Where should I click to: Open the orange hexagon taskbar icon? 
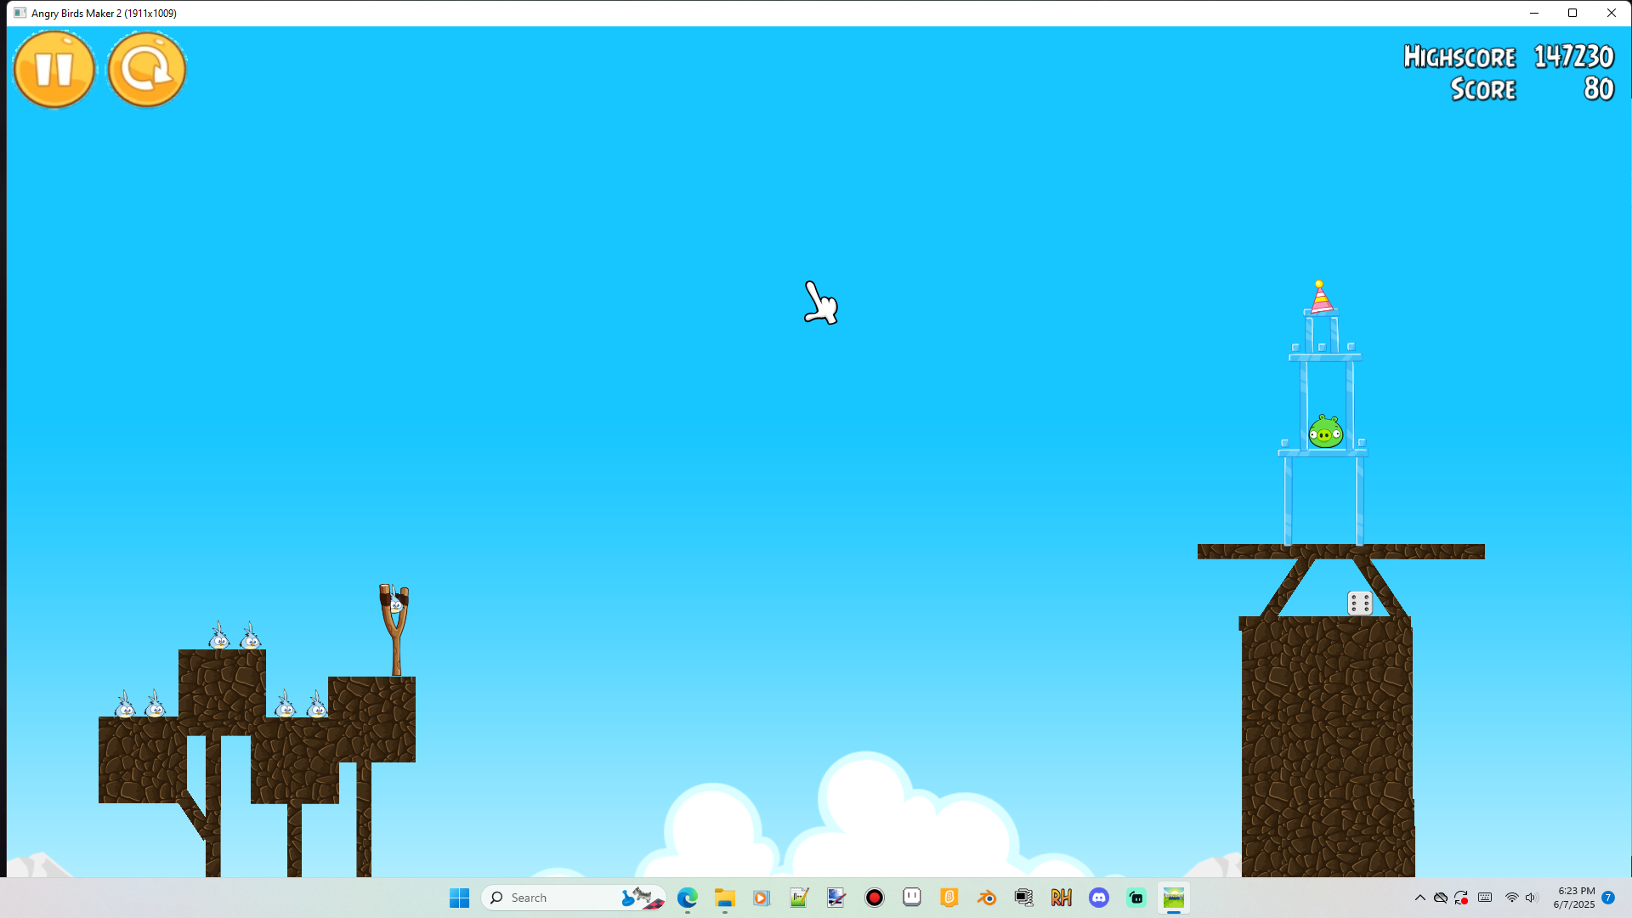(x=949, y=898)
